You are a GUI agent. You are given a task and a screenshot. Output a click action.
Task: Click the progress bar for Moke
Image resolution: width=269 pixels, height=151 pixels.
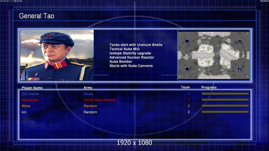[x=225, y=106]
